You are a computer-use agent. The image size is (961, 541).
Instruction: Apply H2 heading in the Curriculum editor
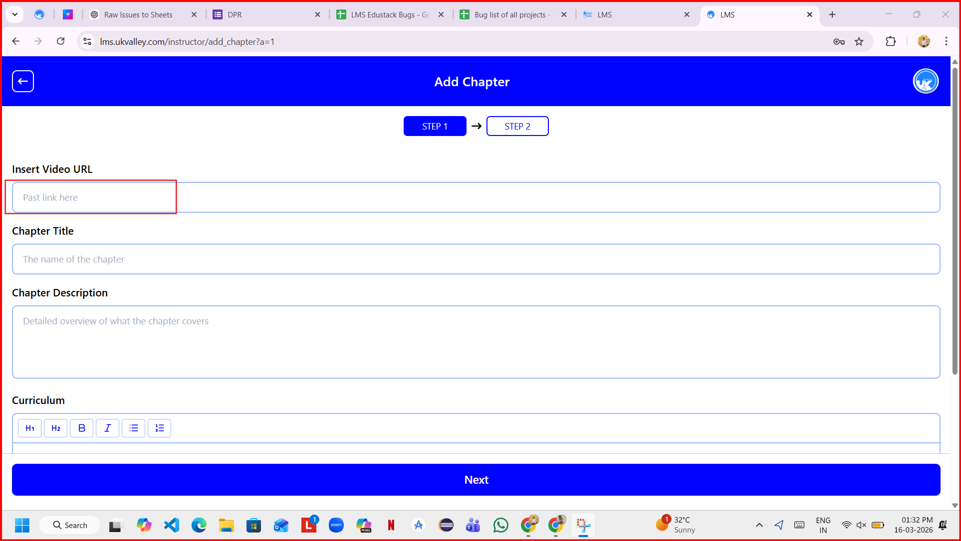point(56,428)
